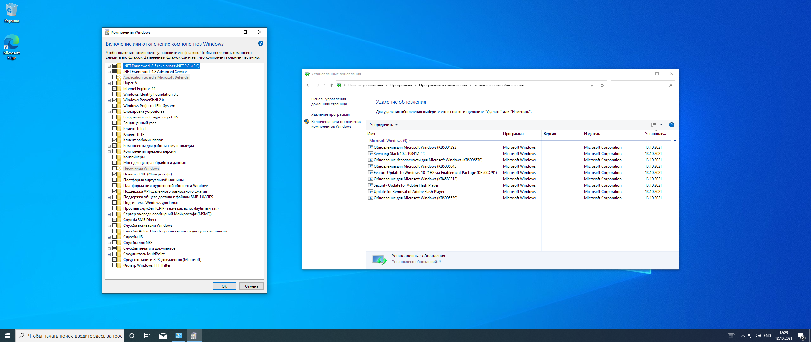Viewport: 811px width, 342px height.
Task: Expand .NET Framework 4.8 Advanced Services node
Action: (x=109, y=72)
